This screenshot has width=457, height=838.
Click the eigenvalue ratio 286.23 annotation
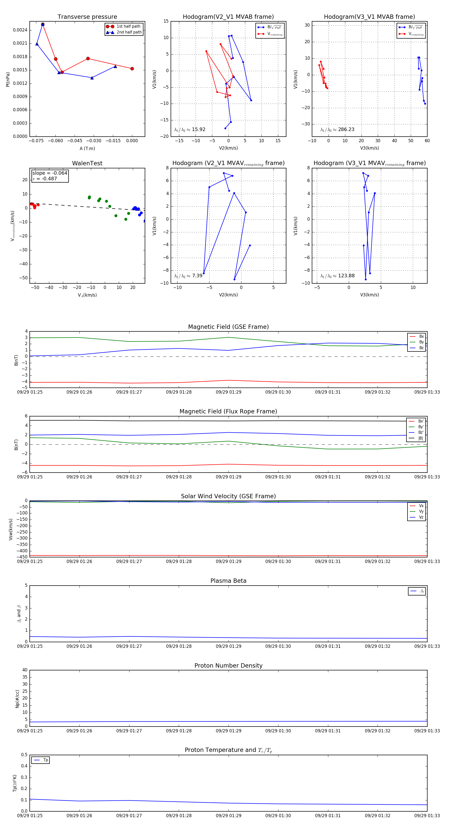click(337, 130)
